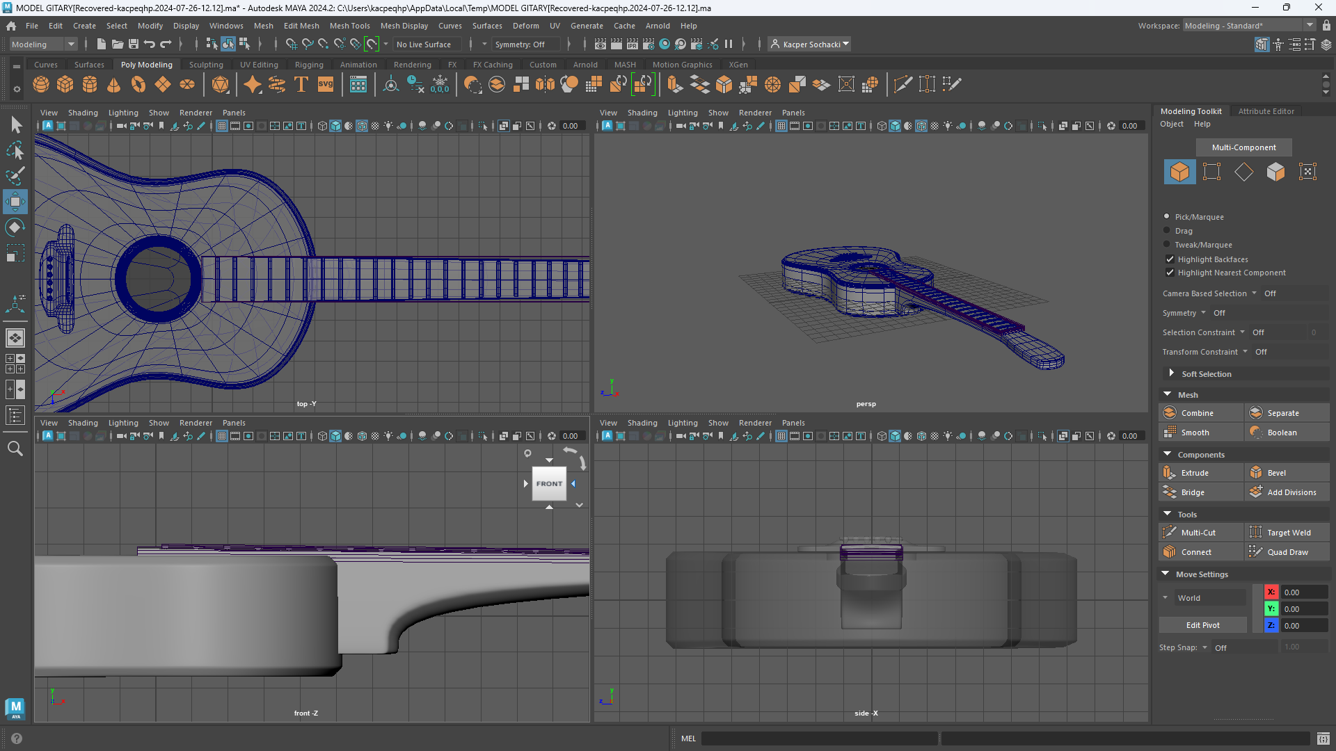This screenshot has width=1336, height=751.
Task: Open the Edit Mesh menu
Action: tap(301, 26)
